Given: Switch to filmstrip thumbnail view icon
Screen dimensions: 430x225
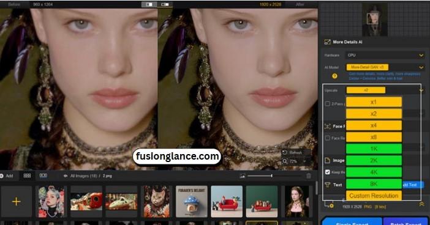Looking at the screenshot, I should (43, 175).
